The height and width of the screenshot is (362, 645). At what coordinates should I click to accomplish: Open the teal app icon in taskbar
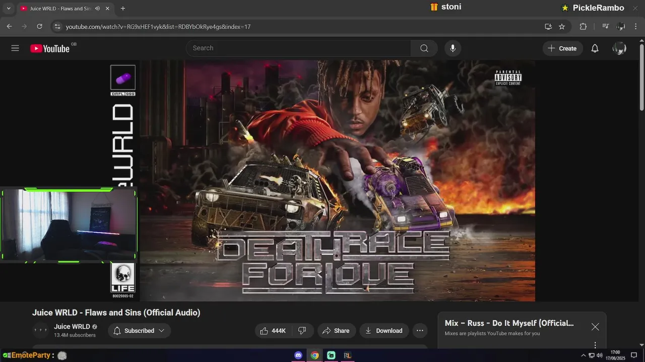[x=331, y=355]
